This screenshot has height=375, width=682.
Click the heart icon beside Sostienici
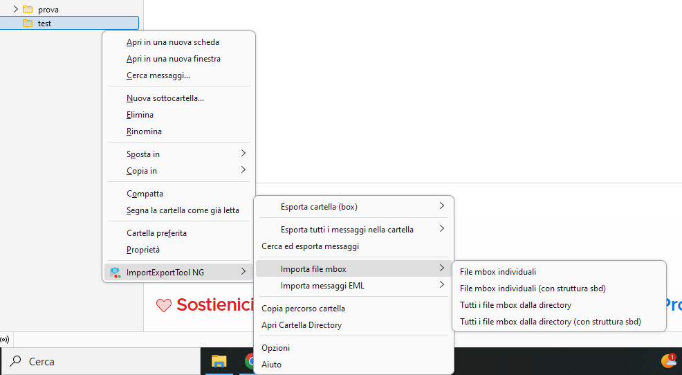coord(164,305)
